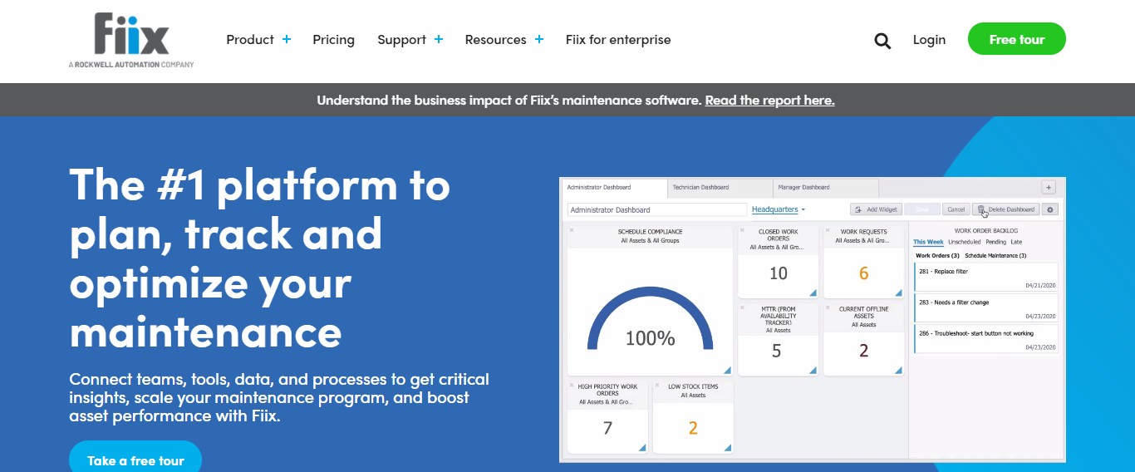Open the dashboard gear settings icon
The height and width of the screenshot is (472, 1135).
click(1050, 209)
